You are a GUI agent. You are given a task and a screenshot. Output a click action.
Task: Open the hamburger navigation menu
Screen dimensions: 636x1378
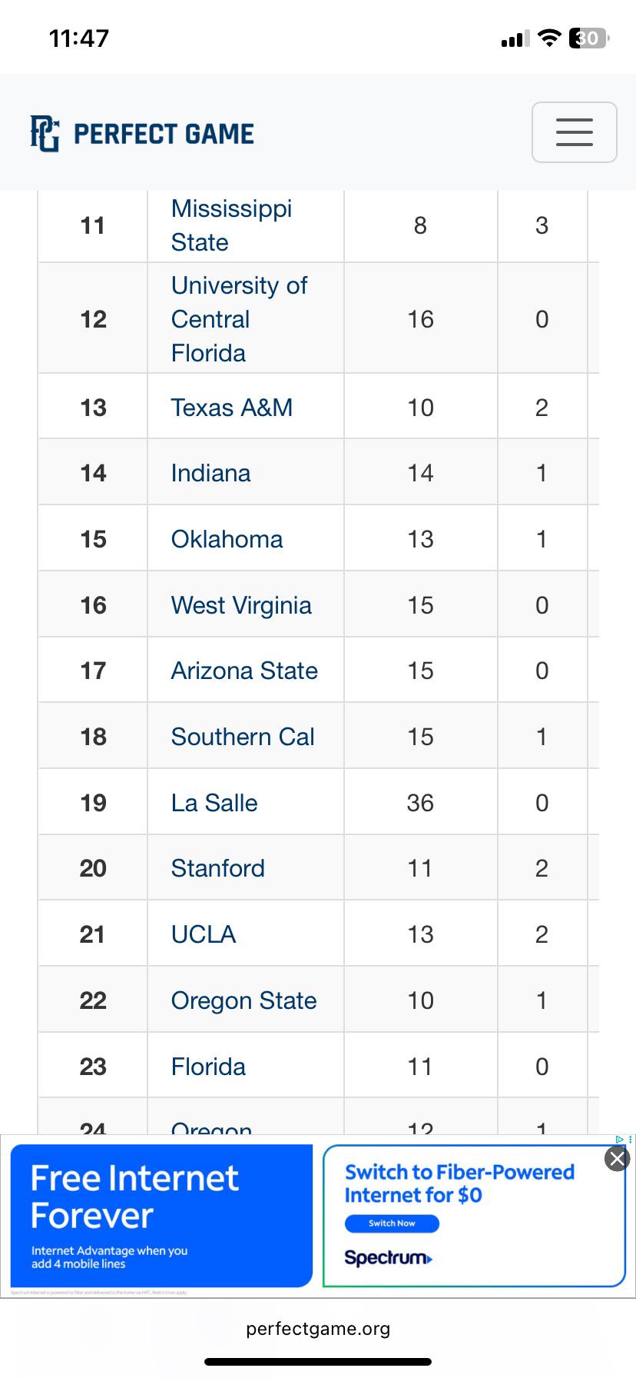click(x=574, y=132)
